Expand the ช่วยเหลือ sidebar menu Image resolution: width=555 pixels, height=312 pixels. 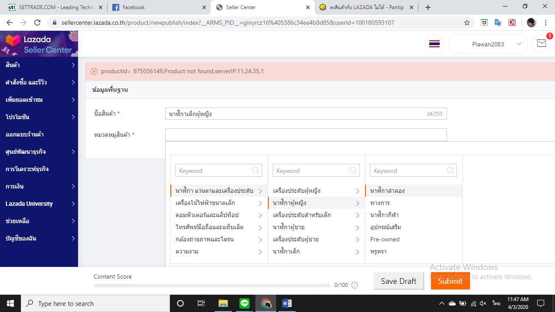[39, 221]
